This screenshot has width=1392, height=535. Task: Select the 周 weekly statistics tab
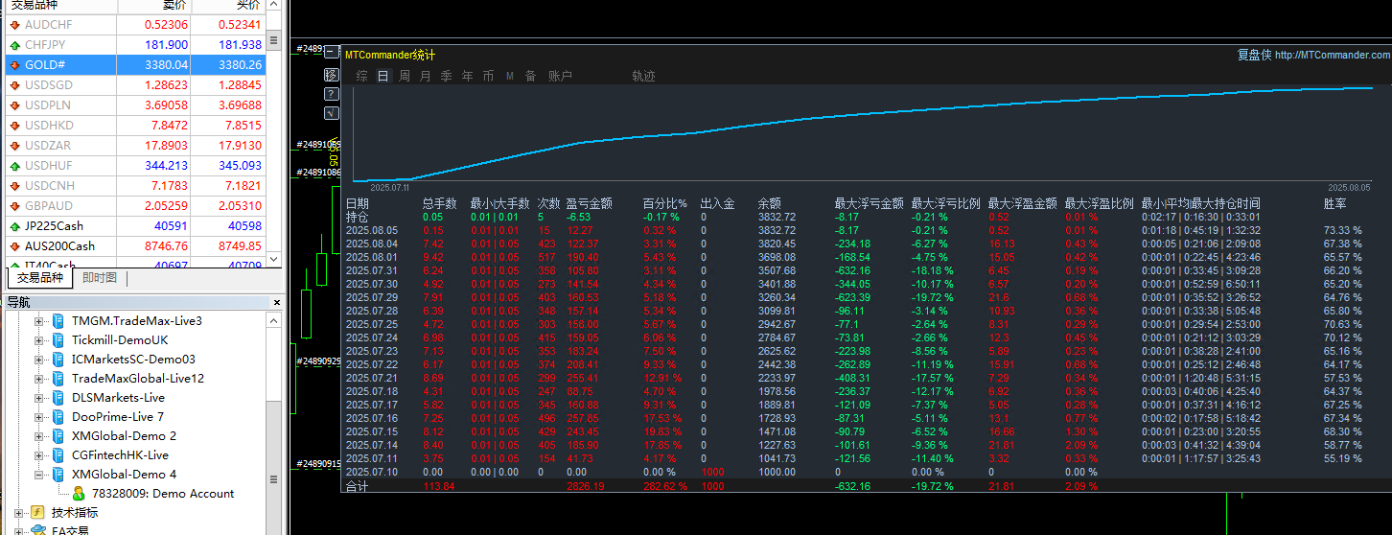tap(405, 76)
